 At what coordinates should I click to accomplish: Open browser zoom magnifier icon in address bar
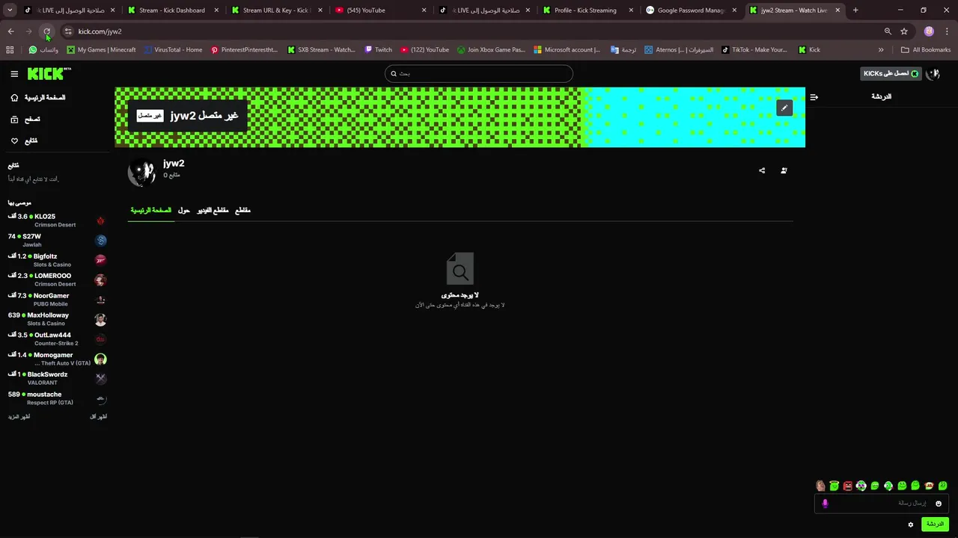coord(888,31)
